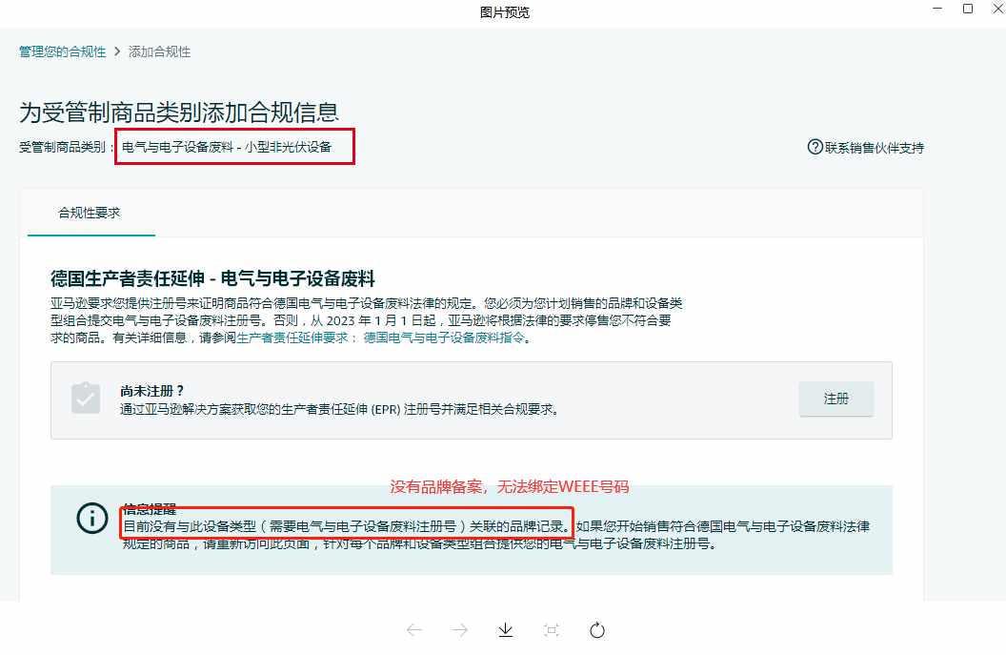The image size is (1006, 655).
Task: Maximize the 图片预览 window
Action: pyautogui.click(x=968, y=9)
